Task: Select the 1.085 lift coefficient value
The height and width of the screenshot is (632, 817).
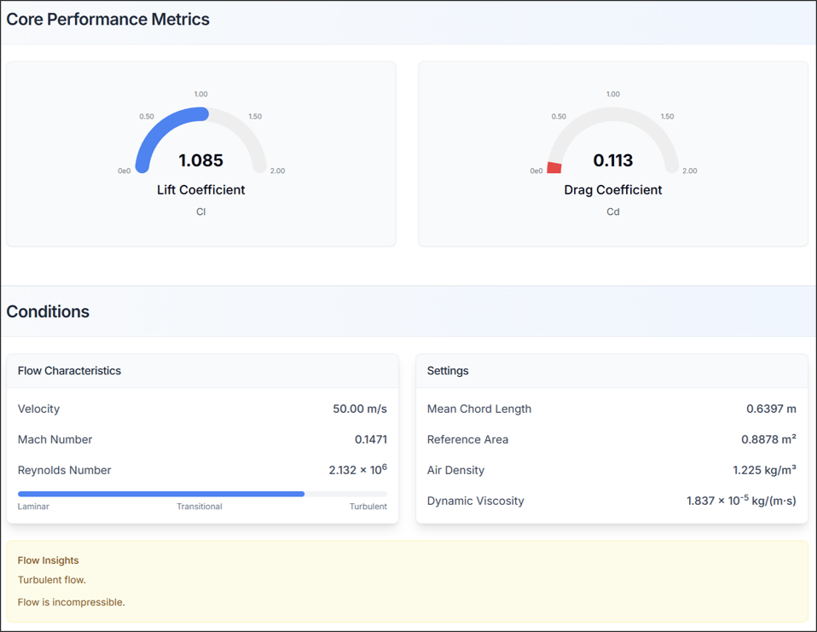Action: click(200, 160)
